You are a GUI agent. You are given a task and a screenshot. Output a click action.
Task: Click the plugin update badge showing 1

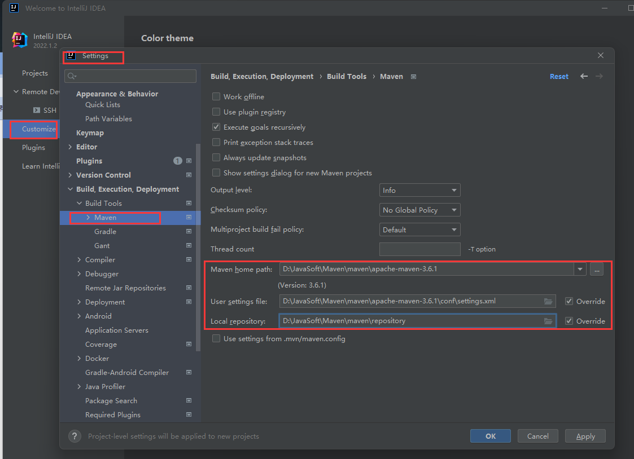(177, 161)
